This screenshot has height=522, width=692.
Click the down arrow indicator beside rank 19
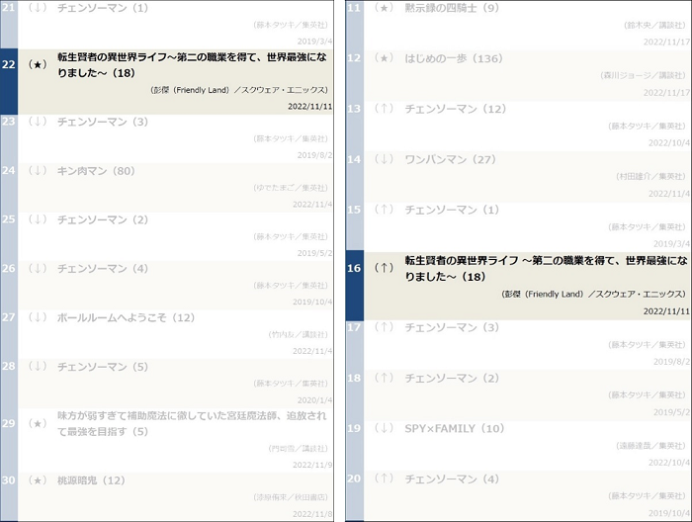(x=384, y=428)
